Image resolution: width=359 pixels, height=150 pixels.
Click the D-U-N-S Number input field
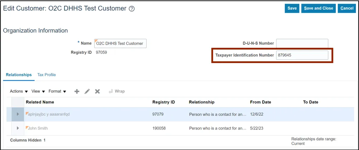pos(302,43)
